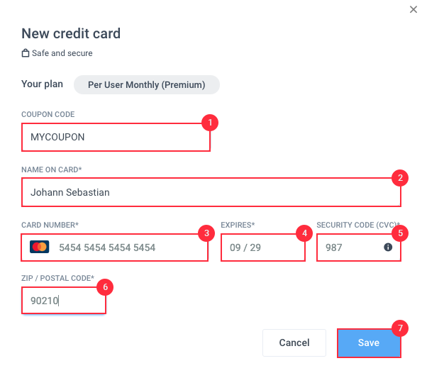The image size is (422, 373).
Task: Click the Security Code CVC field
Action: pos(359,247)
